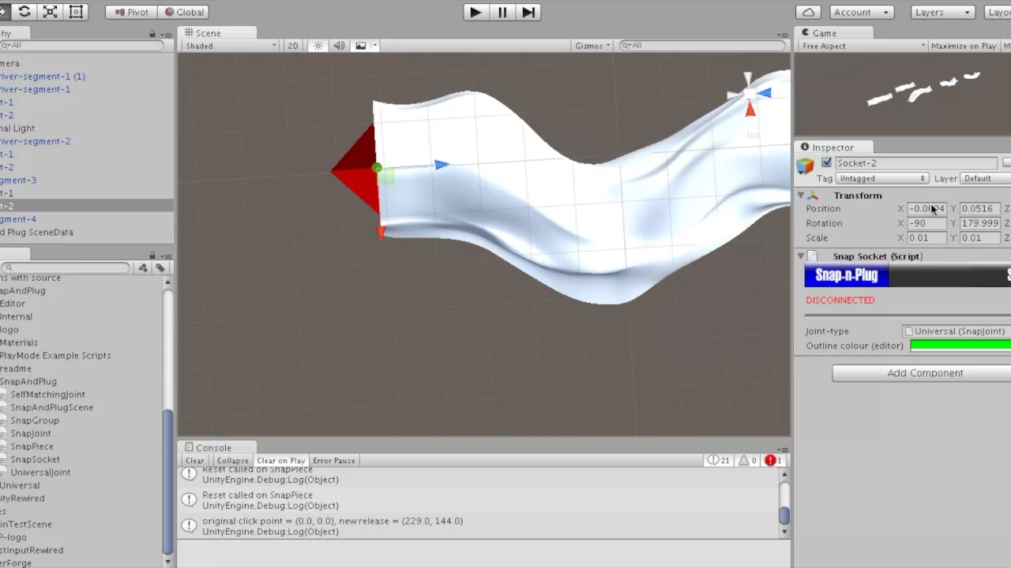Select the 'original click point' log entry
The height and width of the screenshot is (568, 1011).
tap(479, 526)
